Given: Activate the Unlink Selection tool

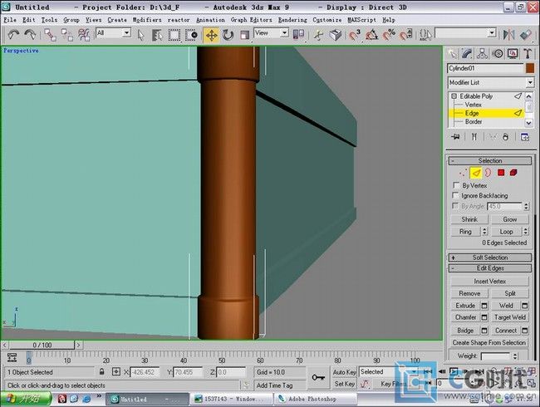Looking at the screenshot, I should pos(67,35).
